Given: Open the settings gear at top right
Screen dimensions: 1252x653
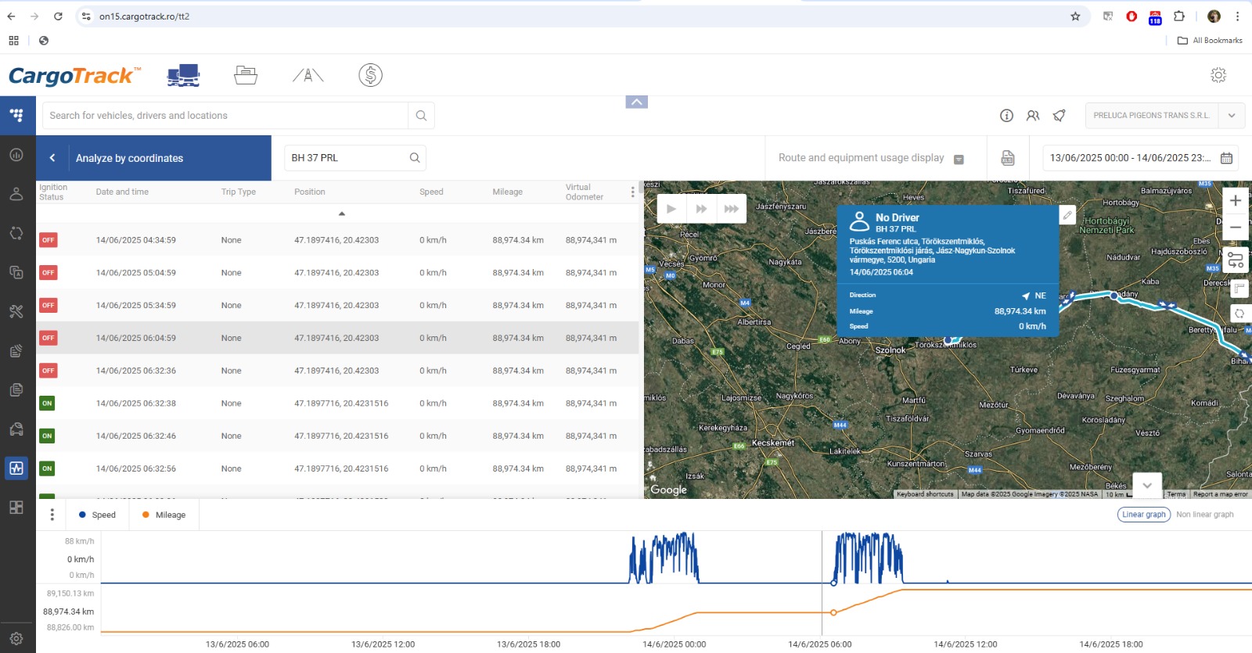Looking at the screenshot, I should tap(1218, 75).
